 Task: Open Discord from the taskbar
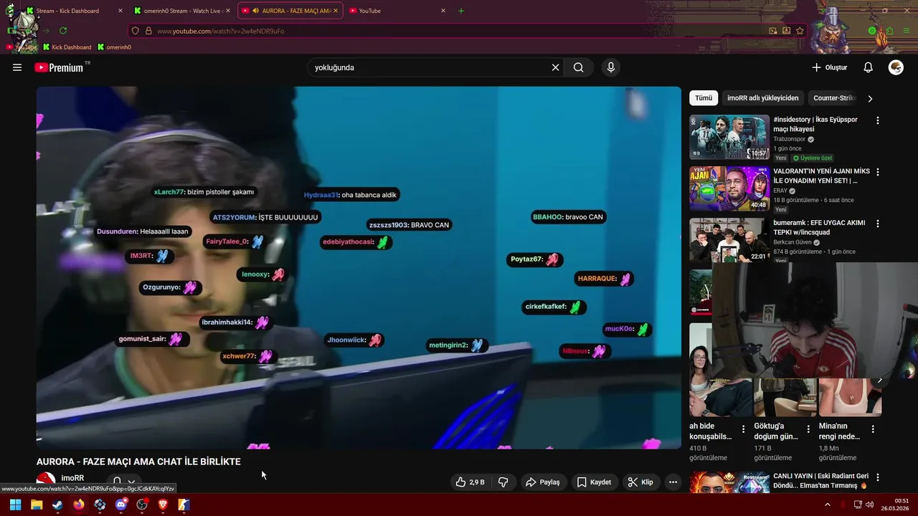click(121, 505)
